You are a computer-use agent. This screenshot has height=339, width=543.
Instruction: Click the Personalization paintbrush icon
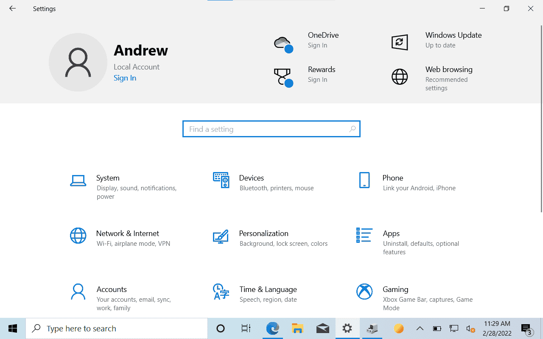coord(221,236)
